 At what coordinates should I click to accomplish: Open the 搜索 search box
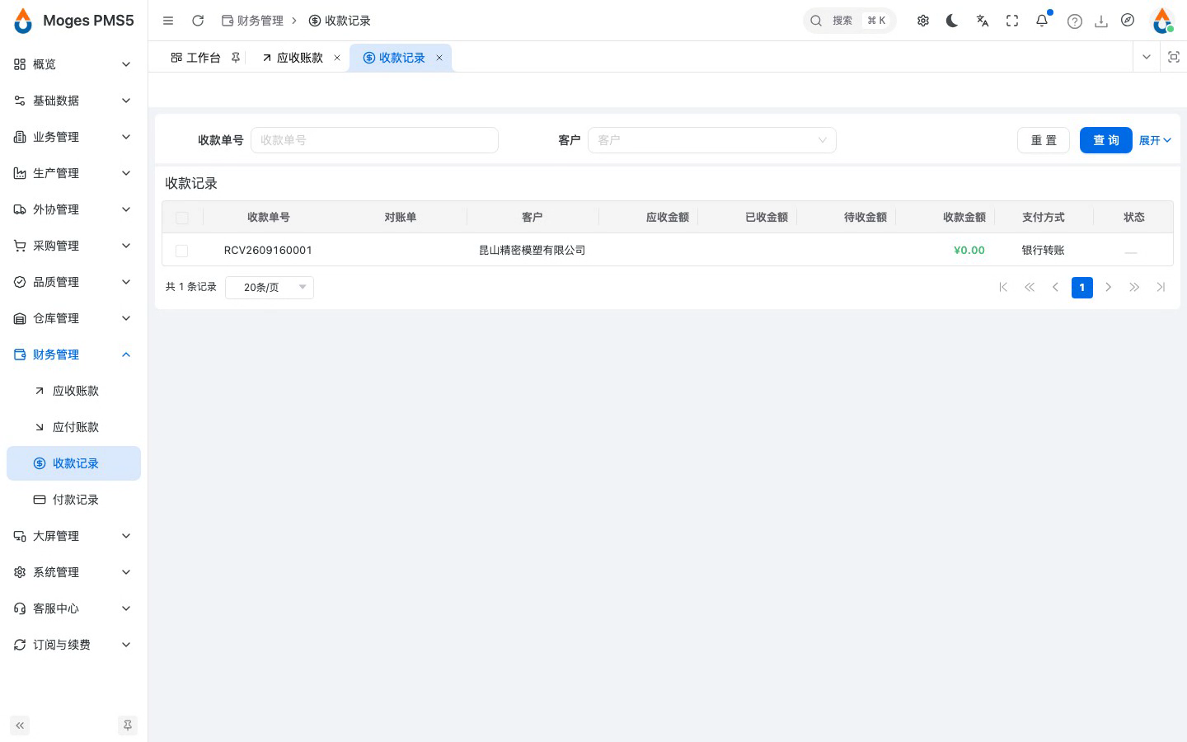(x=849, y=21)
